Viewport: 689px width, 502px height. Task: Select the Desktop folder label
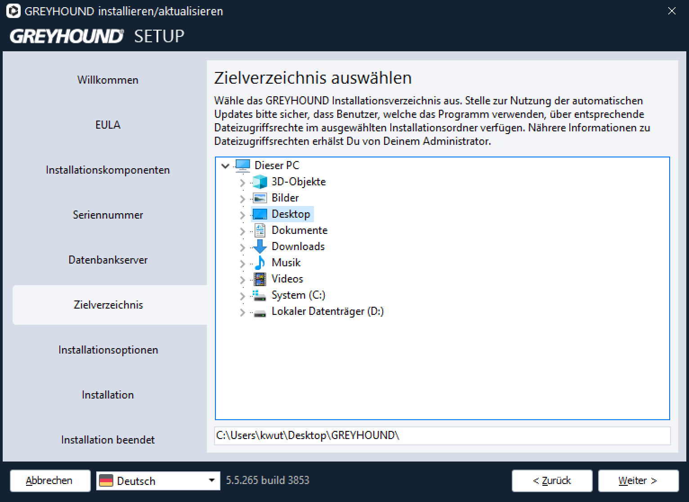[x=291, y=214]
